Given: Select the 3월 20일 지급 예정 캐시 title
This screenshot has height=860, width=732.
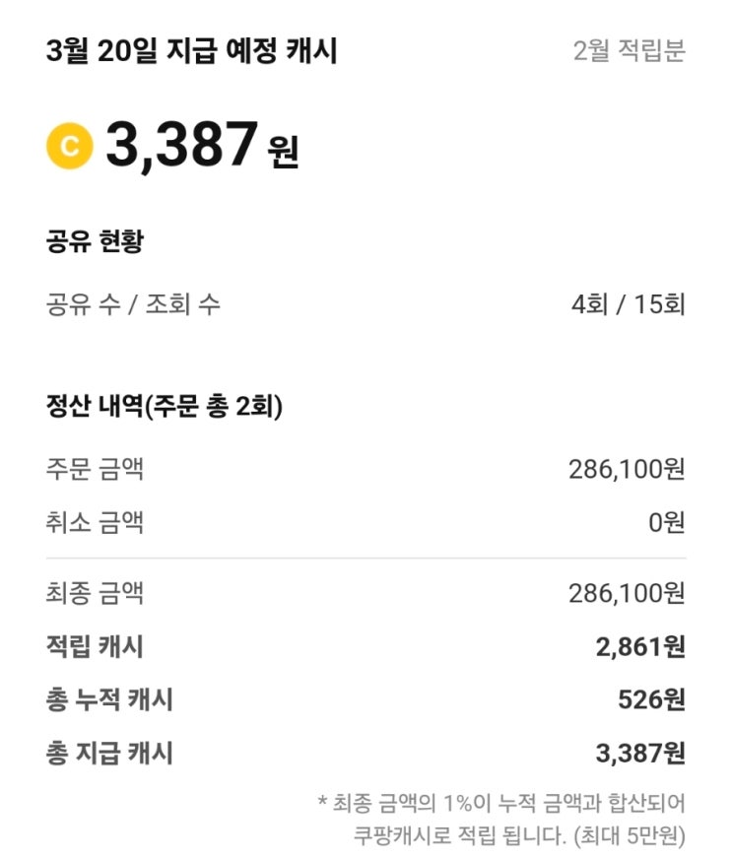Looking at the screenshot, I should pyautogui.click(x=192, y=51).
